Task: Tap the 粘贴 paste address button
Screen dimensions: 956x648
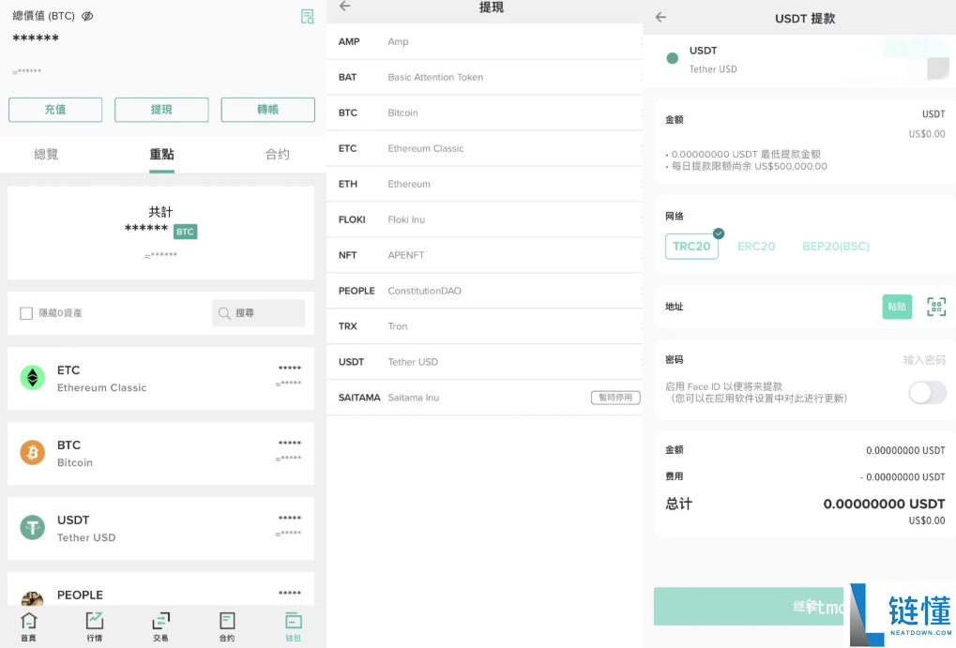Action: 897,307
